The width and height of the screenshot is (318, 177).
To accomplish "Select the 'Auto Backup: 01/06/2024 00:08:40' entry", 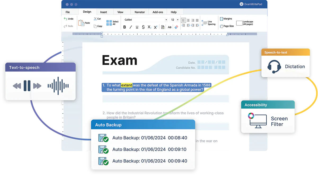I will 150,138.
